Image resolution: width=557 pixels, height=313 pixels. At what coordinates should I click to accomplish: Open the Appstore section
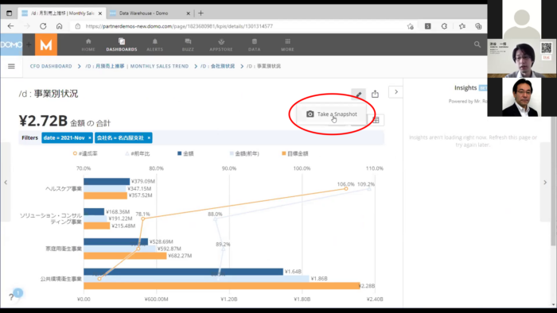click(221, 45)
